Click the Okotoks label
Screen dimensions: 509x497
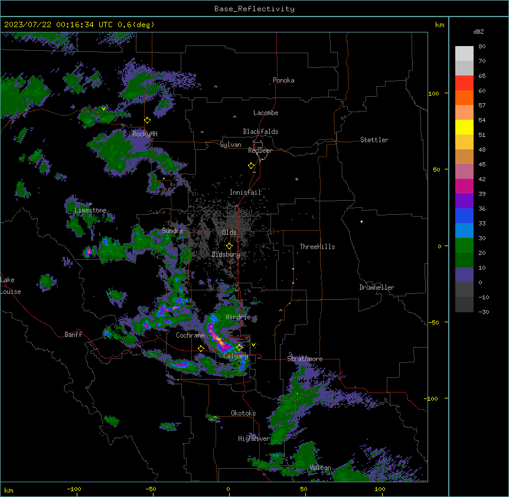(x=243, y=413)
